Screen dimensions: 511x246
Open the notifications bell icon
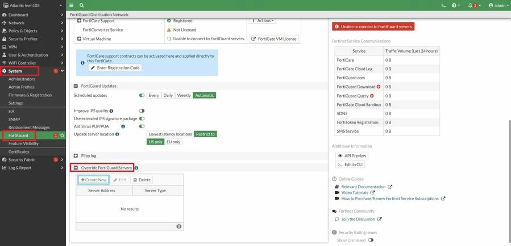tap(474, 6)
